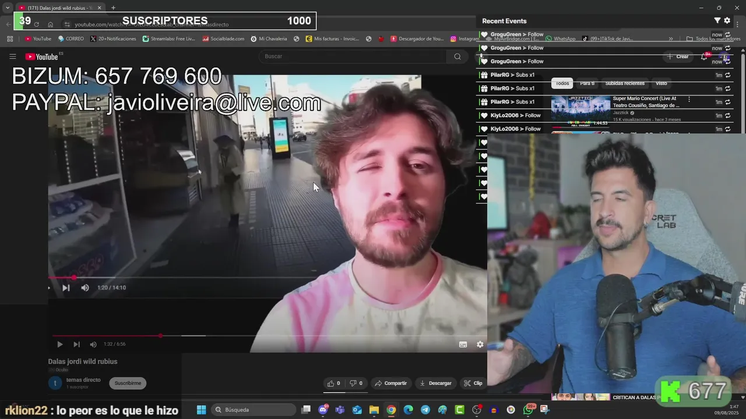Click the Compartir share button
This screenshot has width=746, height=419.
390,383
